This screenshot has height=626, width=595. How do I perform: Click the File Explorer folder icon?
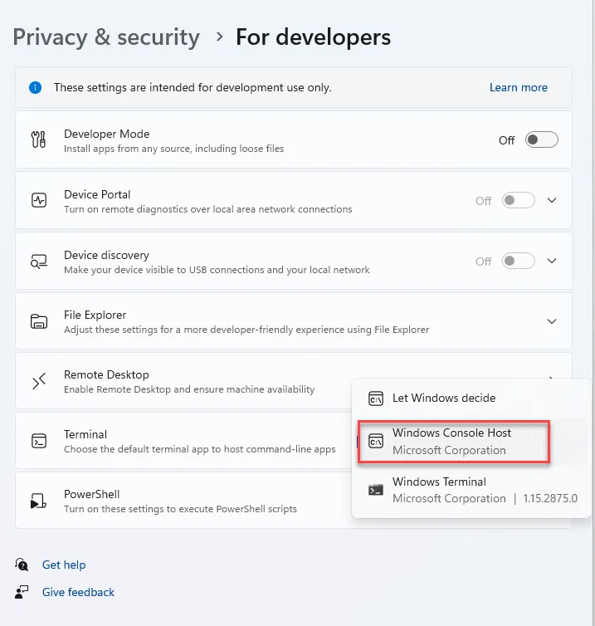pyautogui.click(x=38, y=321)
